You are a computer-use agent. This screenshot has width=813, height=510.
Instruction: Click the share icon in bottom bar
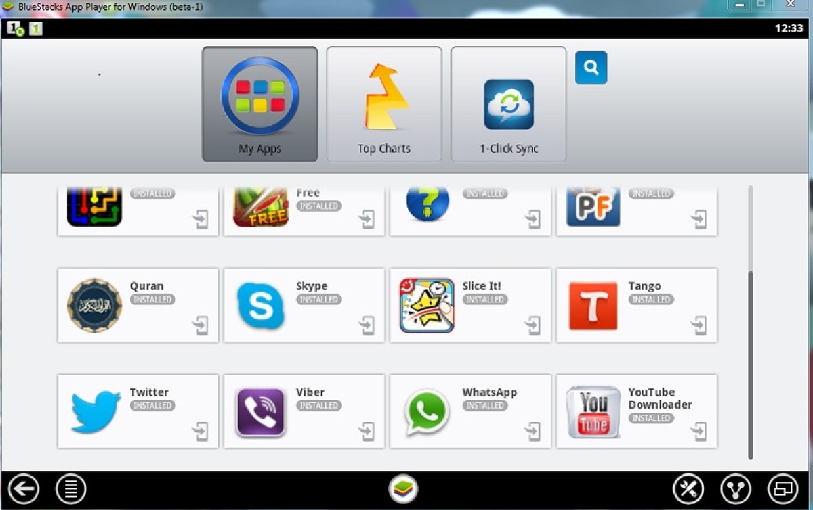tap(736, 489)
